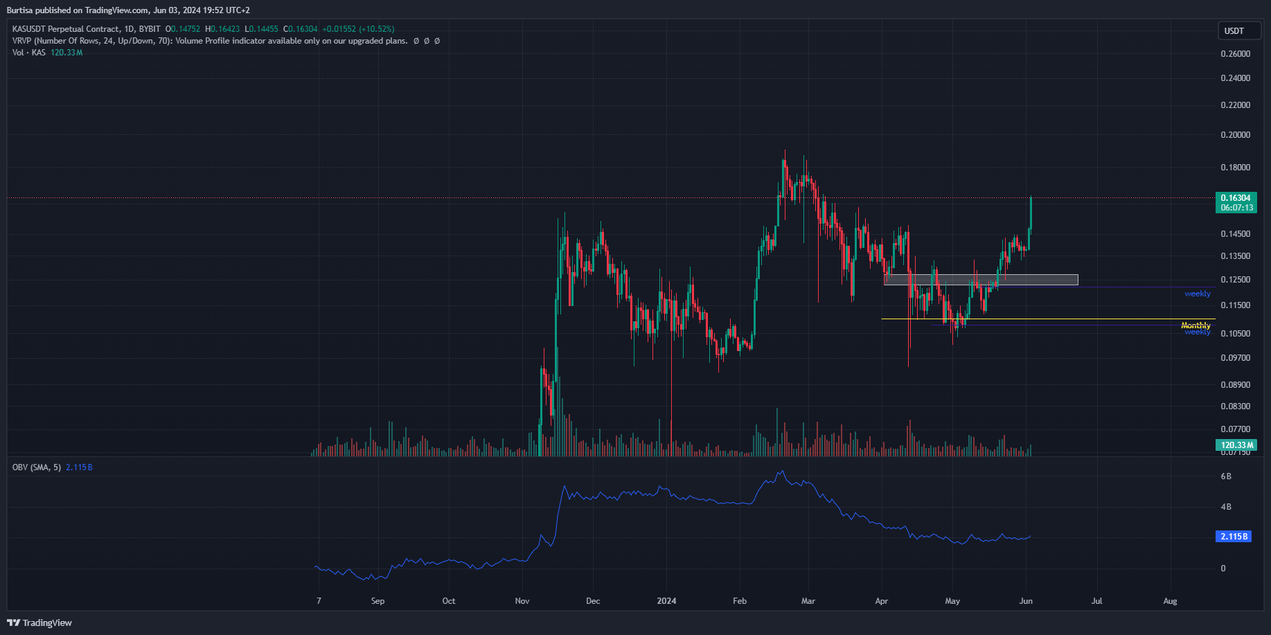Click the 6B label on OBV axis
Image resolution: width=1271 pixels, height=635 pixels.
pyautogui.click(x=1226, y=476)
